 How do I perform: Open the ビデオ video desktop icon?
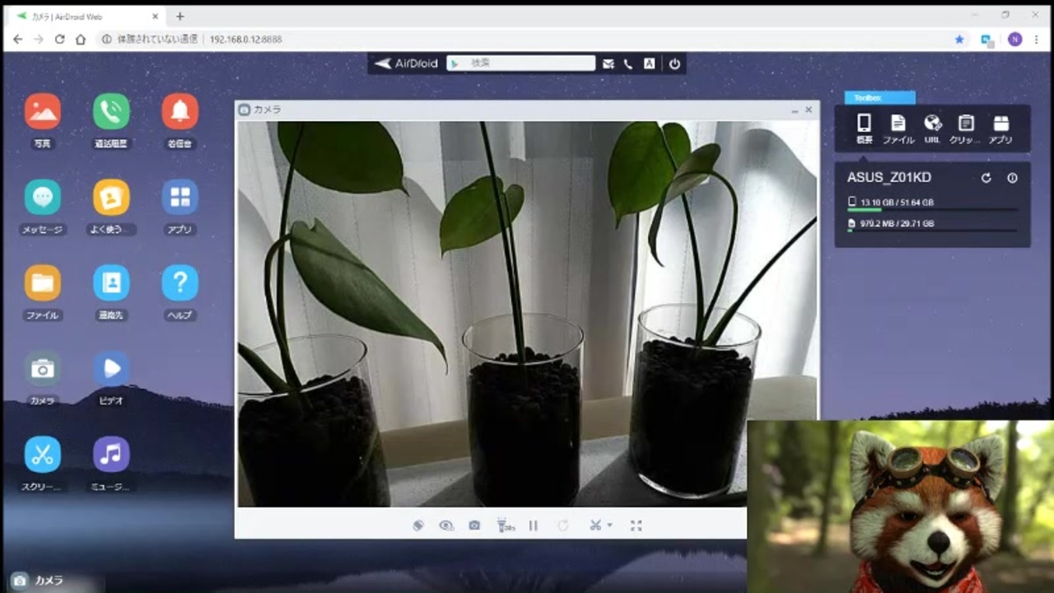pos(111,369)
